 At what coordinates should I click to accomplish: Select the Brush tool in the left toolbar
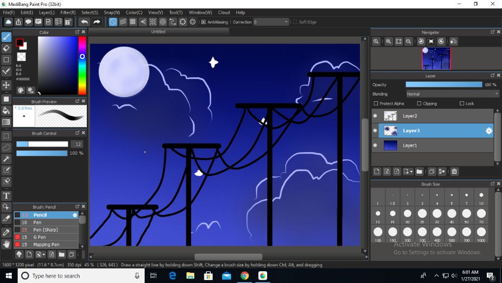(6, 37)
